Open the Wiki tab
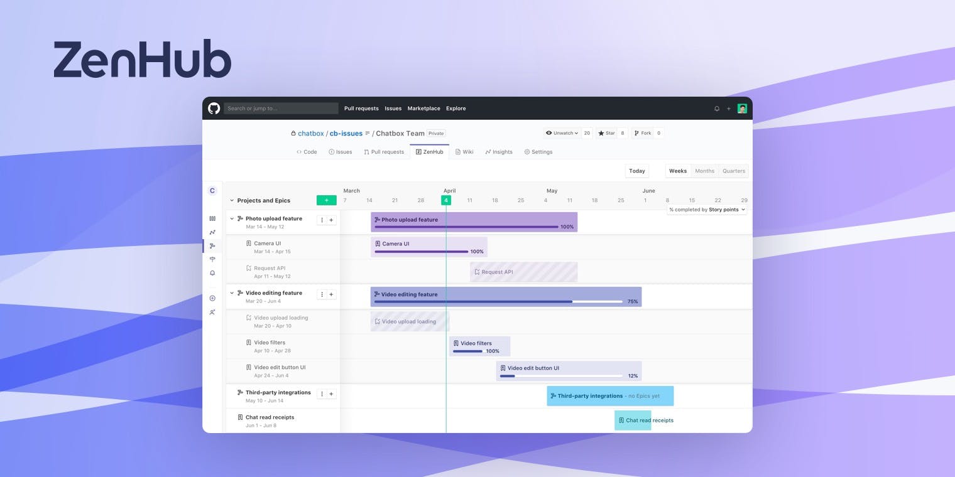The height and width of the screenshot is (477, 955). (x=464, y=152)
